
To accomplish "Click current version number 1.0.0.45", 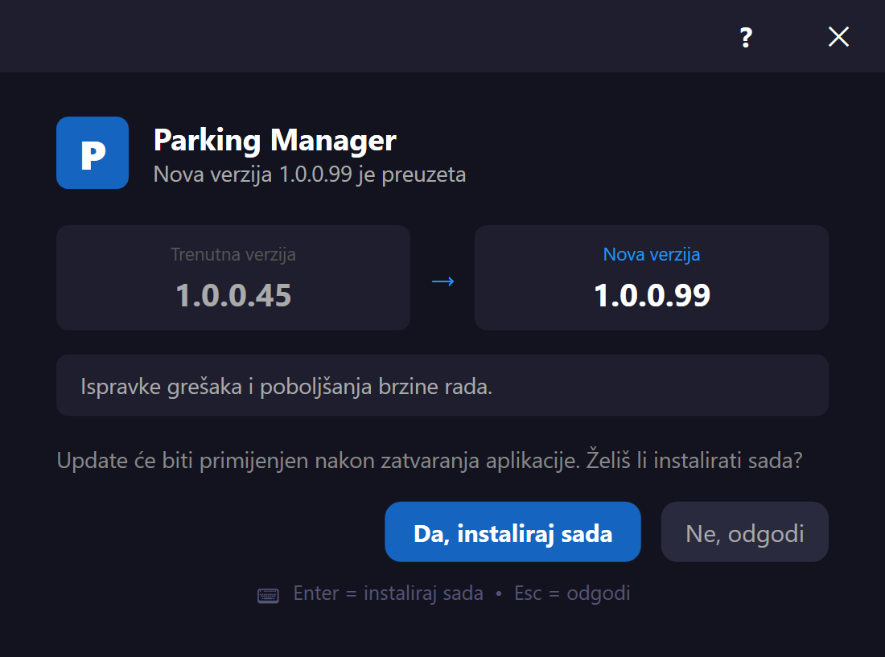I will [233, 295].
